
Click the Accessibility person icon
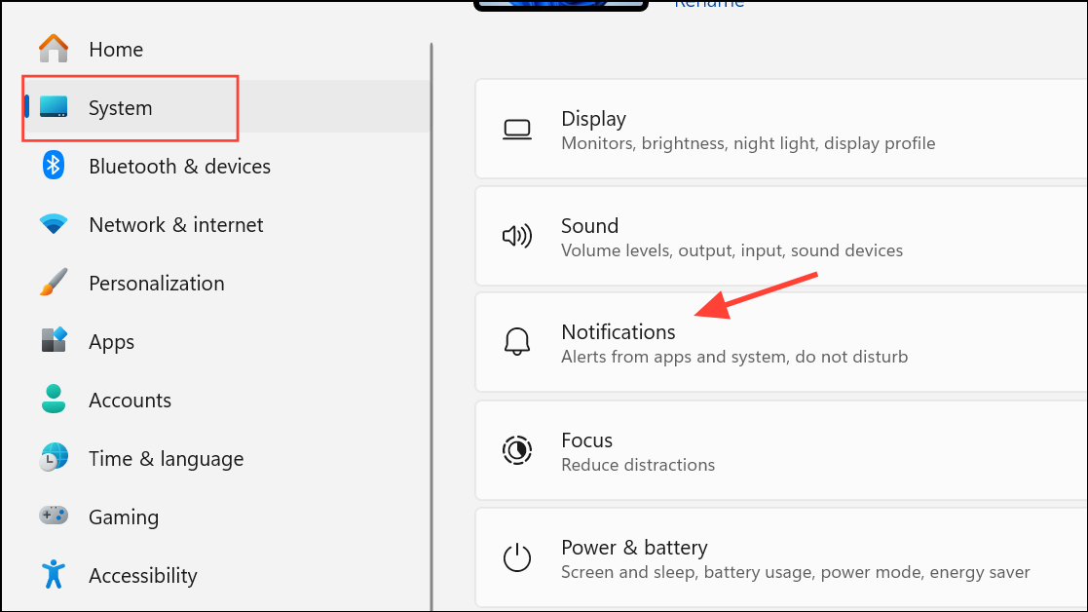[54, 575]
